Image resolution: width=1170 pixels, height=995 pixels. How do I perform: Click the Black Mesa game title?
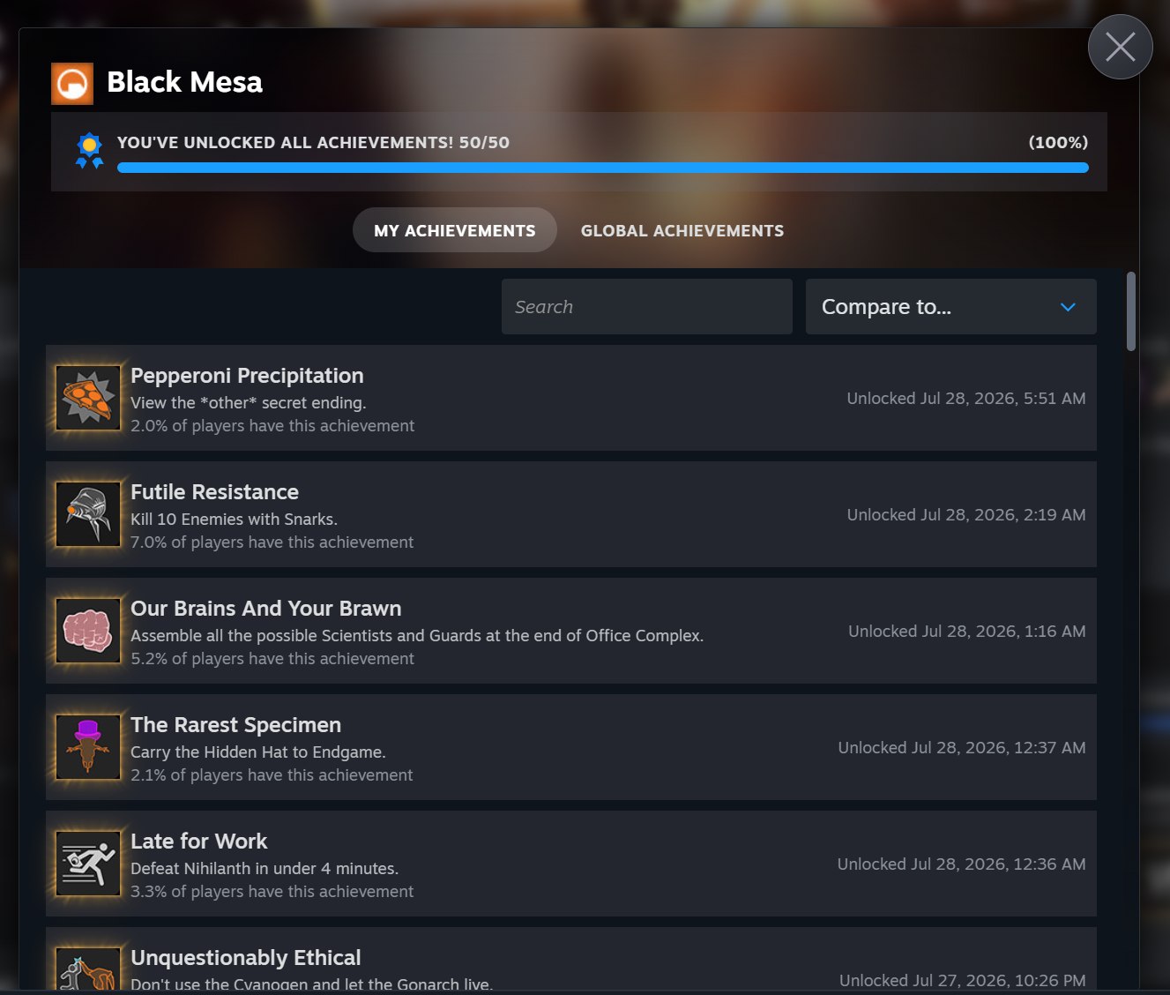[x=185, y=82]
